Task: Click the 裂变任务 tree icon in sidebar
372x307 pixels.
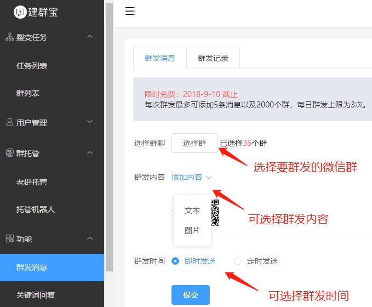Action: (10, 37)
